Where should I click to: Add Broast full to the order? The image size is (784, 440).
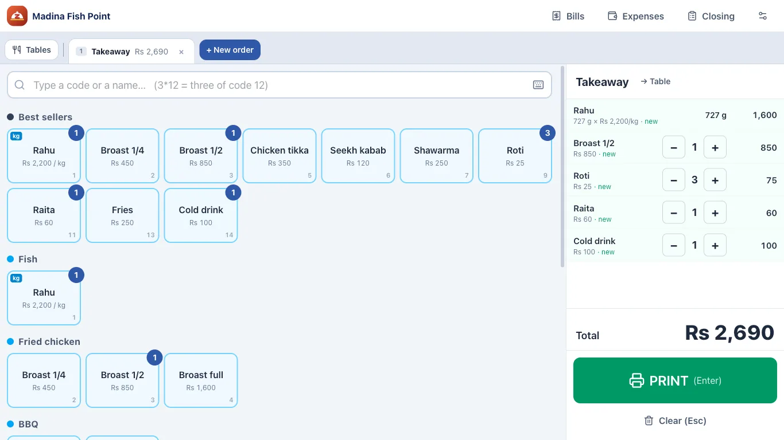(201, 380)
